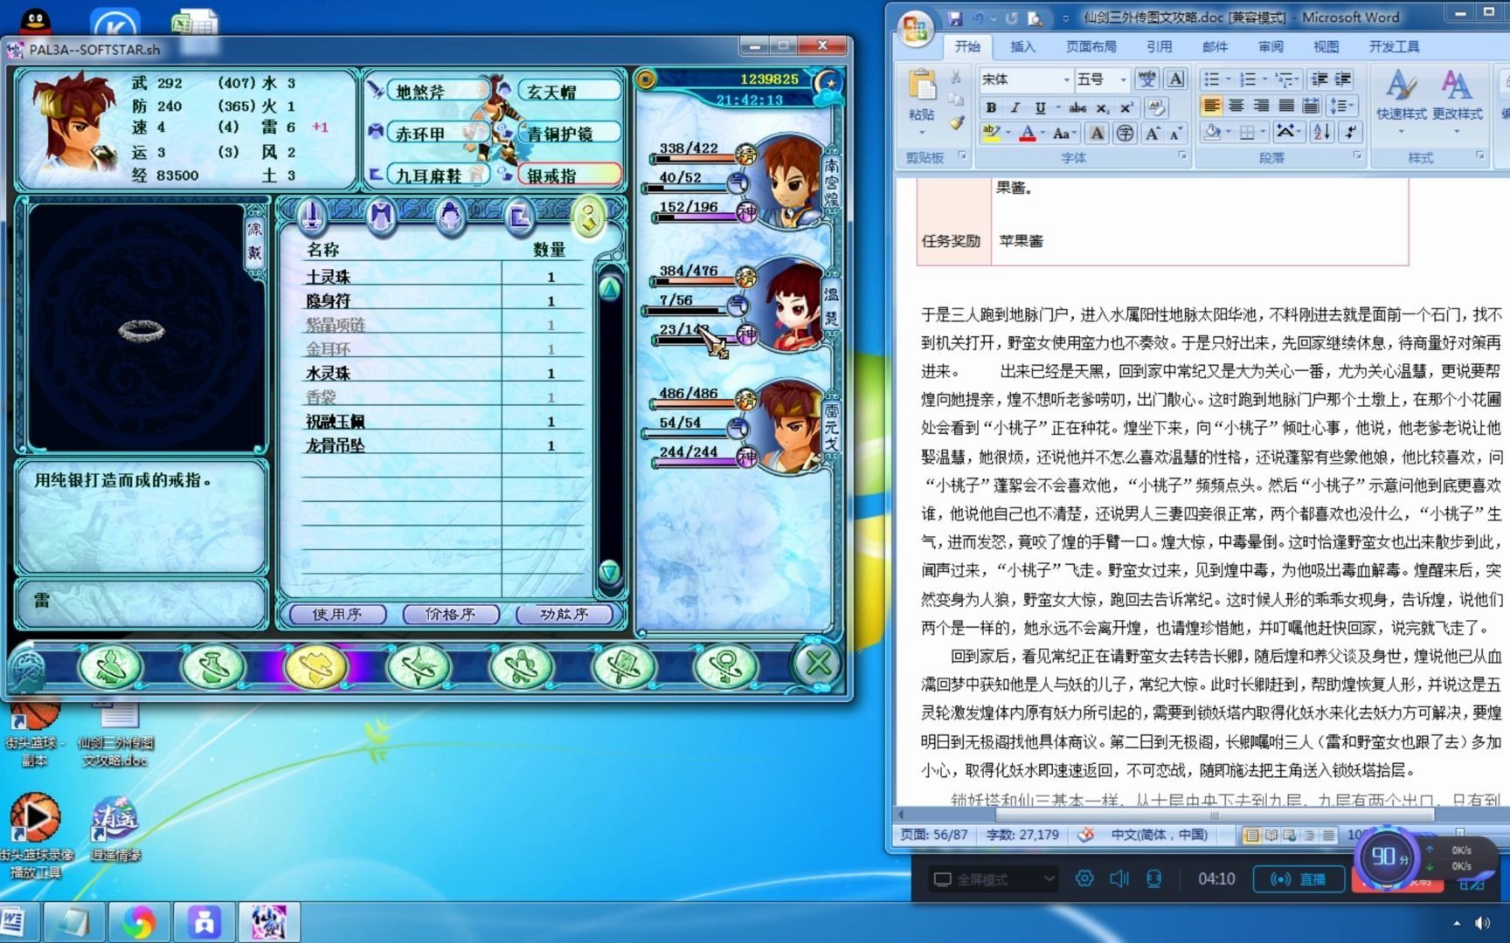
Task: Open line spacing dropdown
Action: click(1341, 106)
